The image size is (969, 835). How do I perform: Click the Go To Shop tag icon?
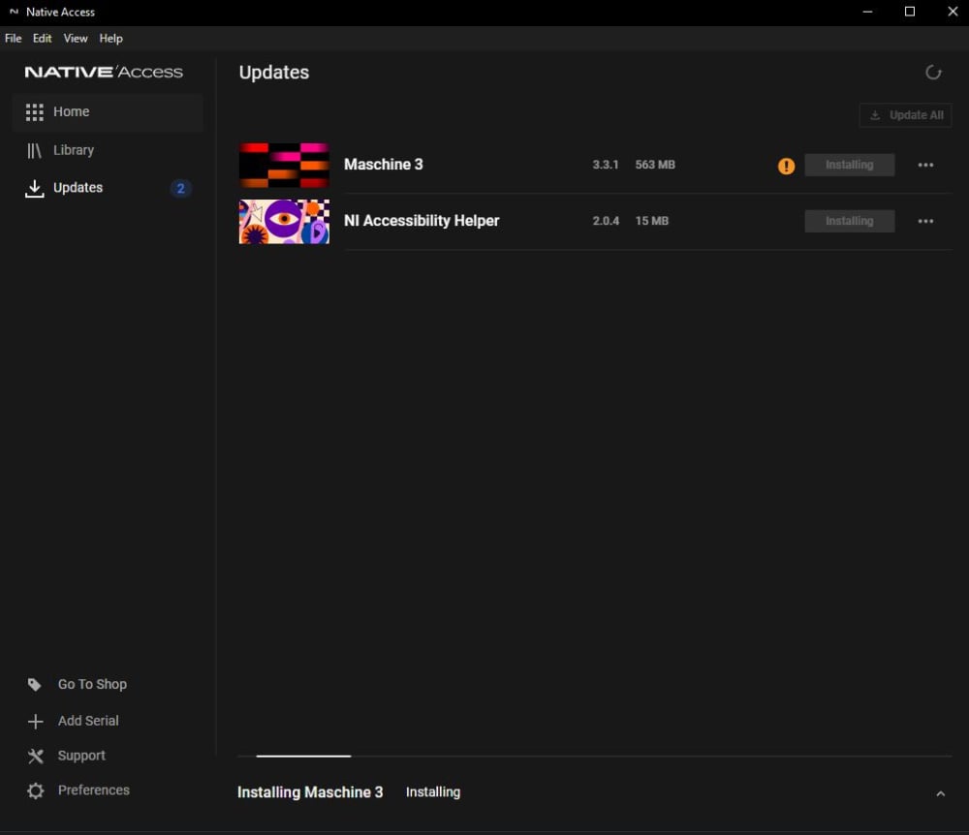click(35, 684)
